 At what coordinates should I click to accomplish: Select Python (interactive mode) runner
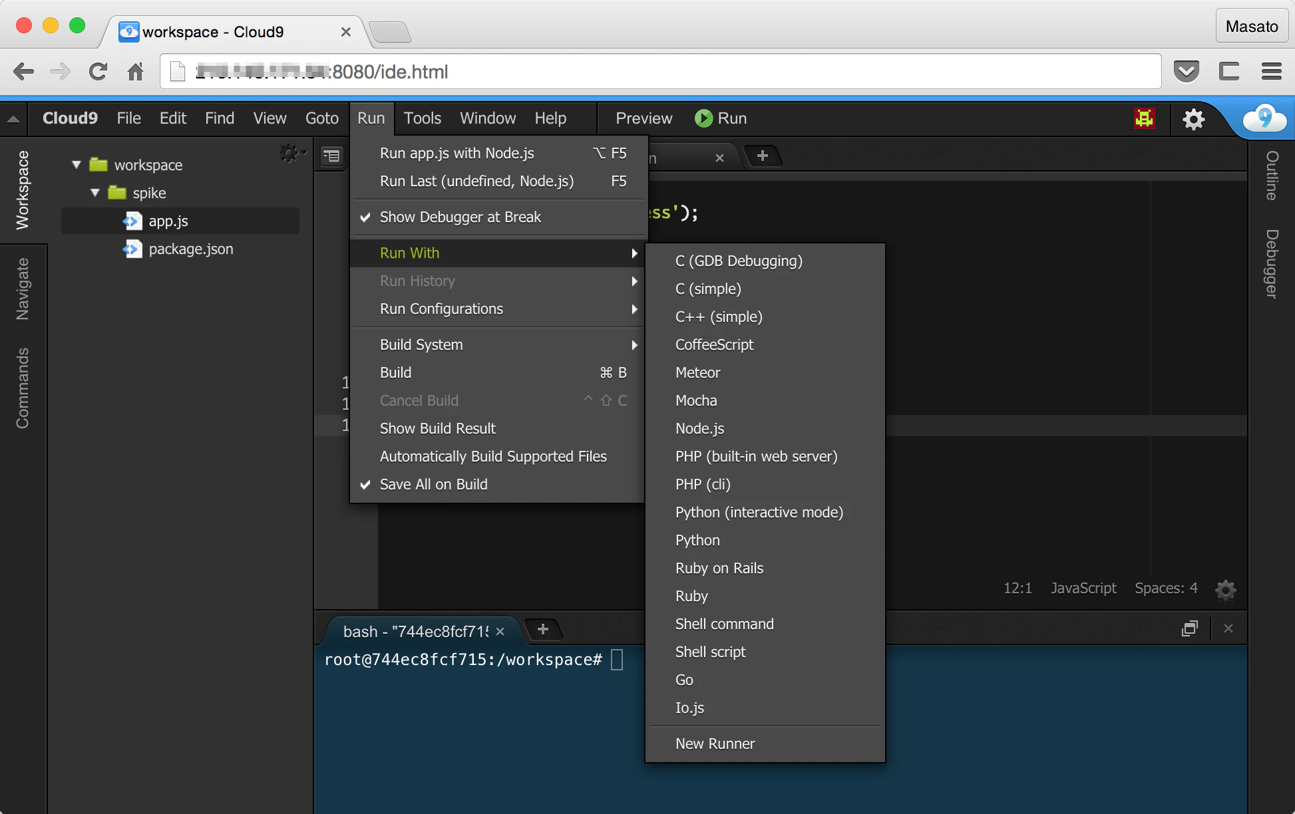pos(765,513)
